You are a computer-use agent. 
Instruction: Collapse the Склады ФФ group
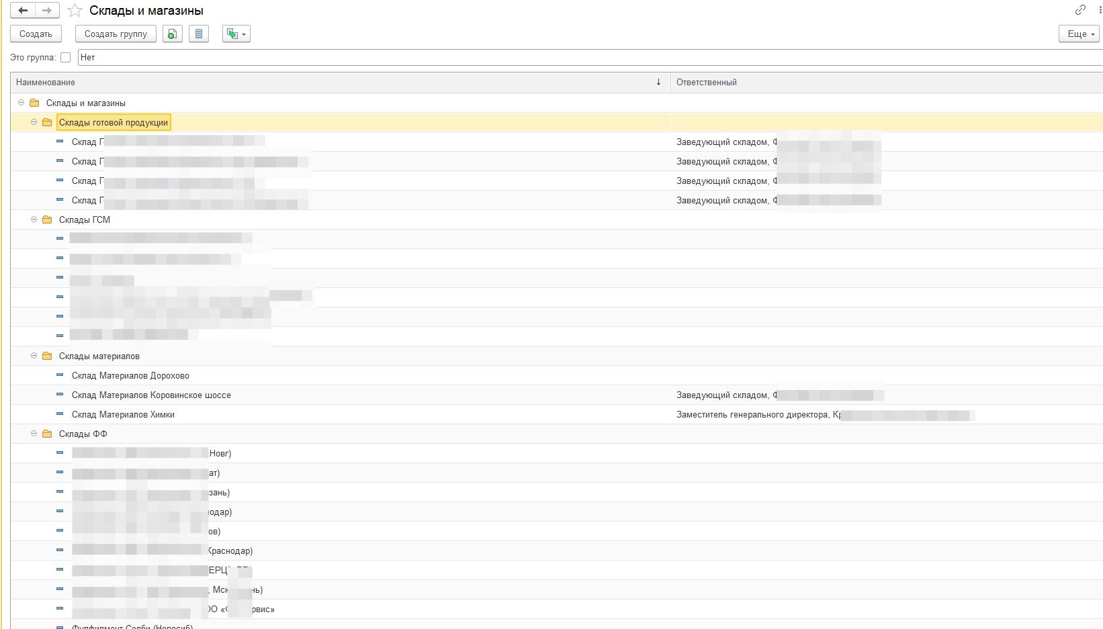(x=34, y=434)
